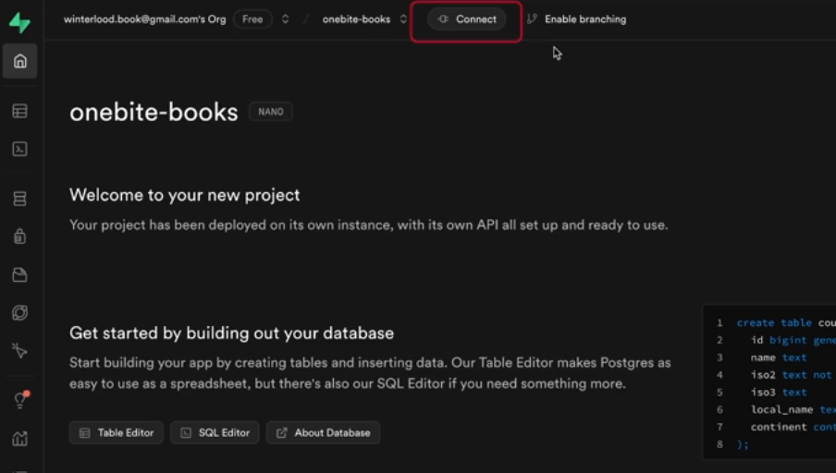Click the Free plan badge
This screenshot has height=473, width=836.
point(252,19)
